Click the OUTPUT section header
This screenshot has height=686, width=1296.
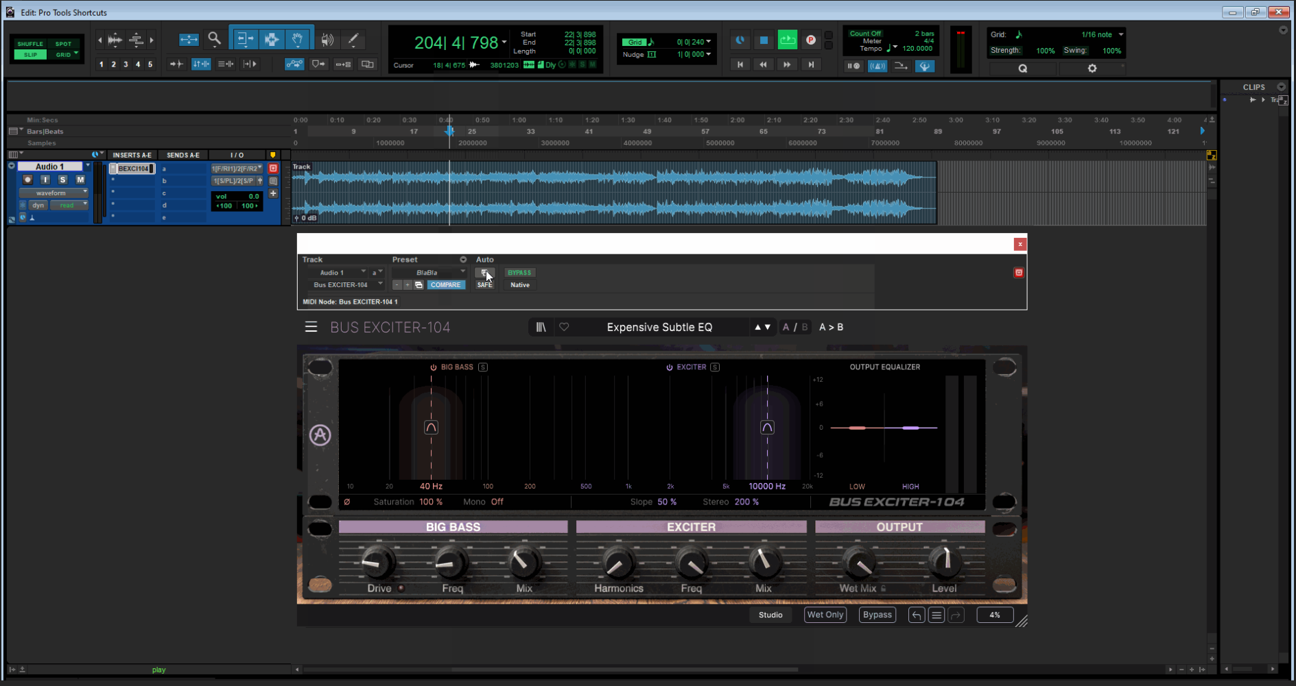[899, 527]
